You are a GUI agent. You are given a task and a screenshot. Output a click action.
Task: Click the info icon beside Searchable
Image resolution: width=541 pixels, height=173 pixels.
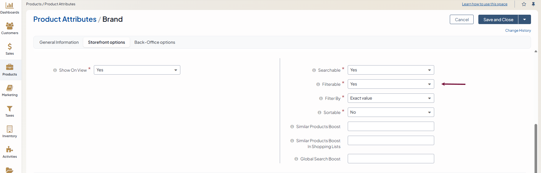tap(314, 70)
